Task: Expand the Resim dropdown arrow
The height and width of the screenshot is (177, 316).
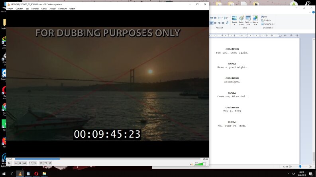Action: coord(234,24)
